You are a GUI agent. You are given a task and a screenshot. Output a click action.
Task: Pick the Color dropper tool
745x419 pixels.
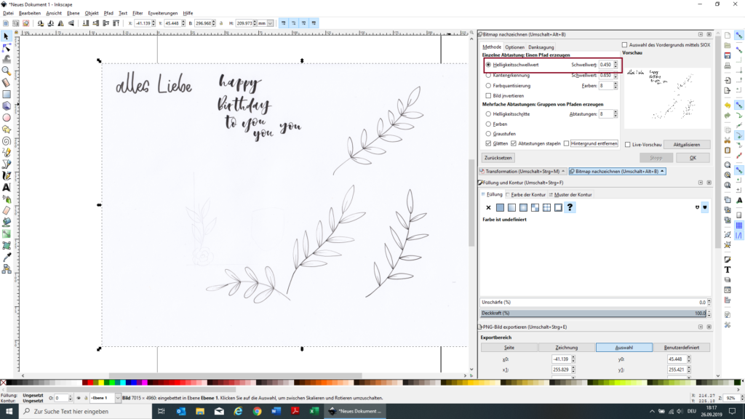coord(7,257)
